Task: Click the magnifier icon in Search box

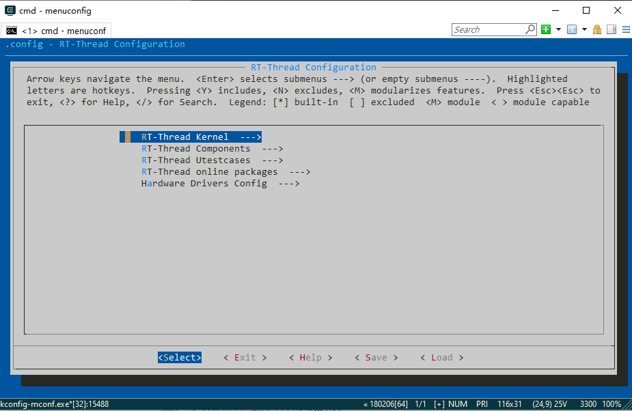Action: (530, 29)
